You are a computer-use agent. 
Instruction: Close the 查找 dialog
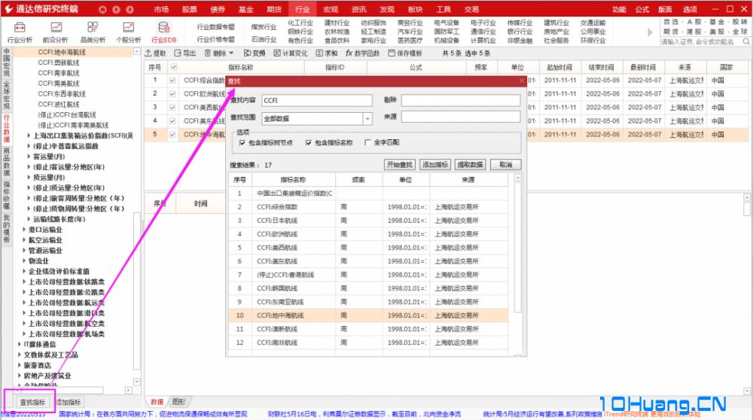coord(522,81)
